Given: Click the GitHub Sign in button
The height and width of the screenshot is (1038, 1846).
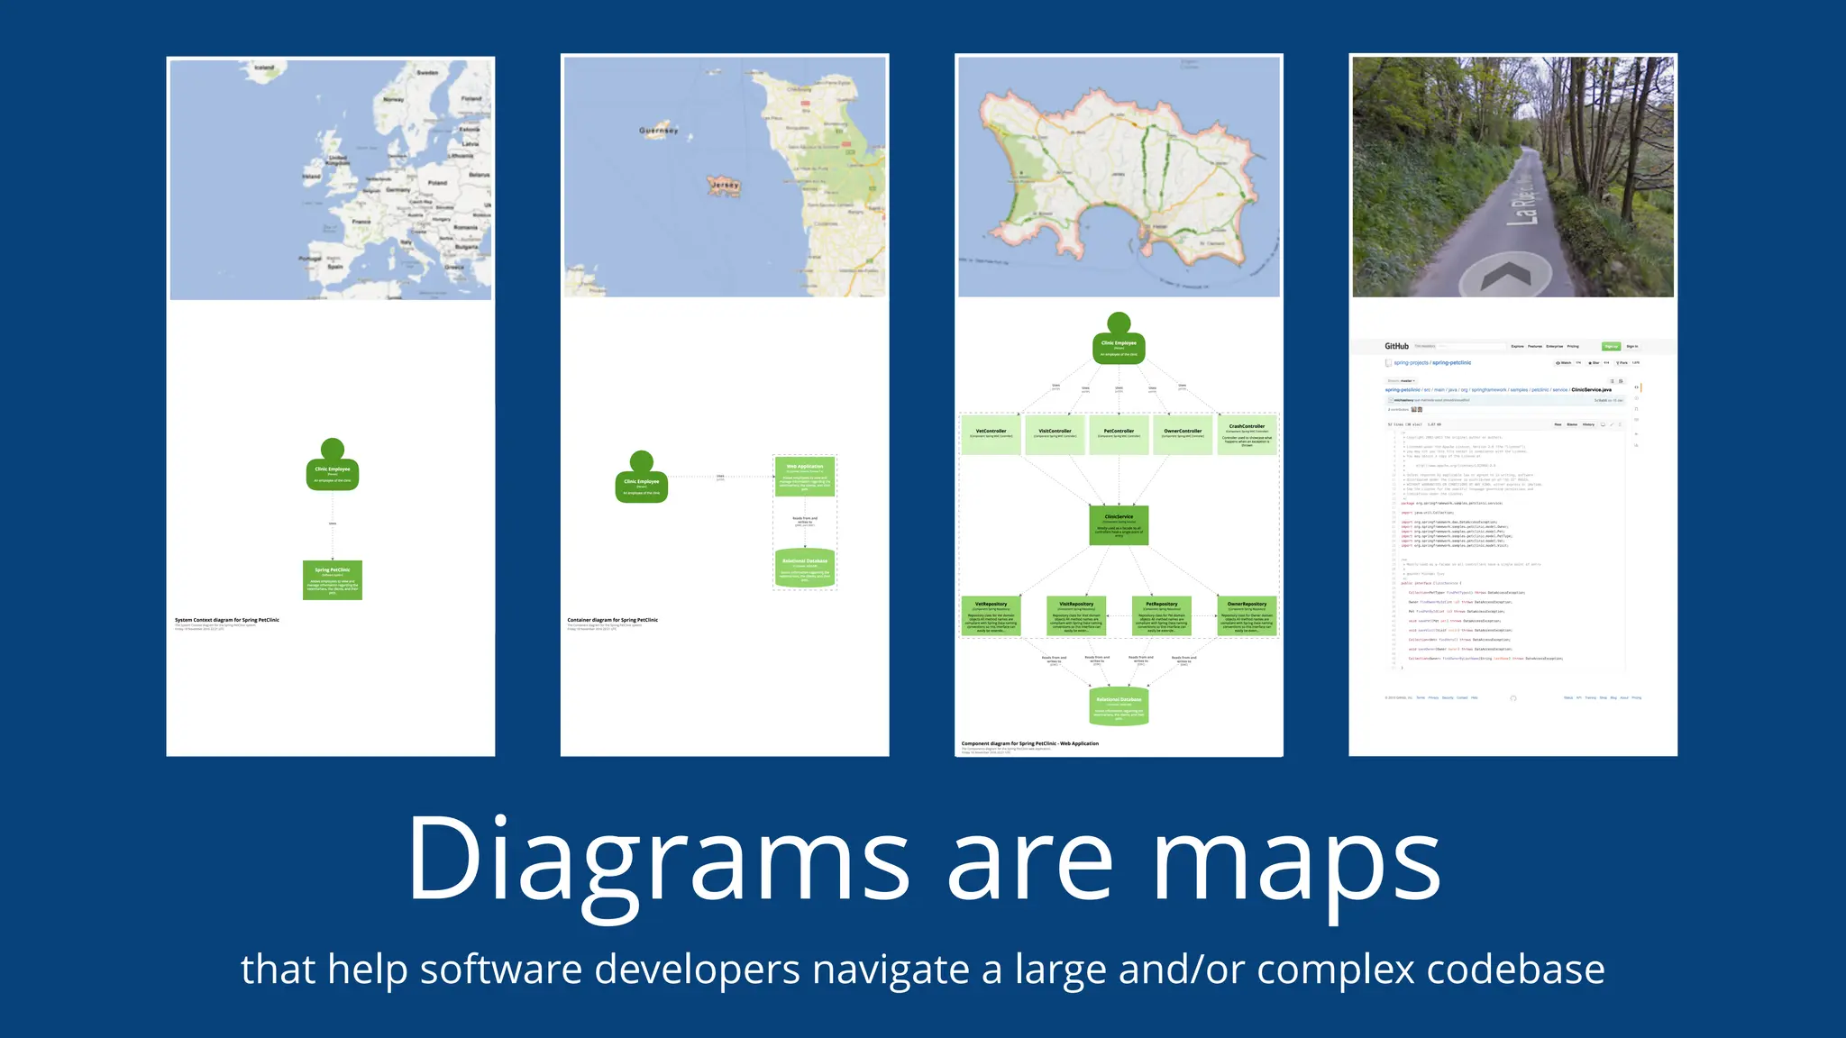Looking at the screenshot, I should [1632, 346].
